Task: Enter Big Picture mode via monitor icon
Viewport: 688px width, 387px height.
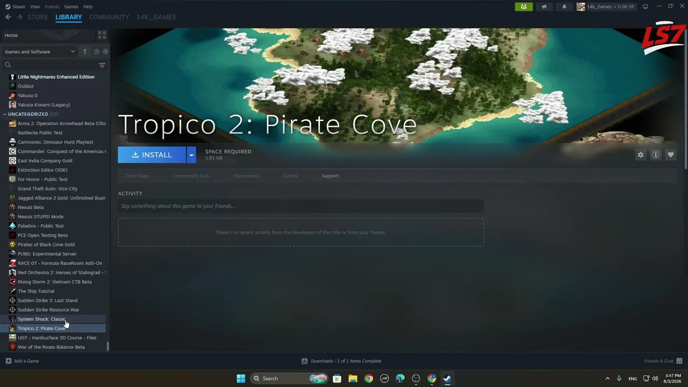Action: pyautogui.click(x=646, y=6)
